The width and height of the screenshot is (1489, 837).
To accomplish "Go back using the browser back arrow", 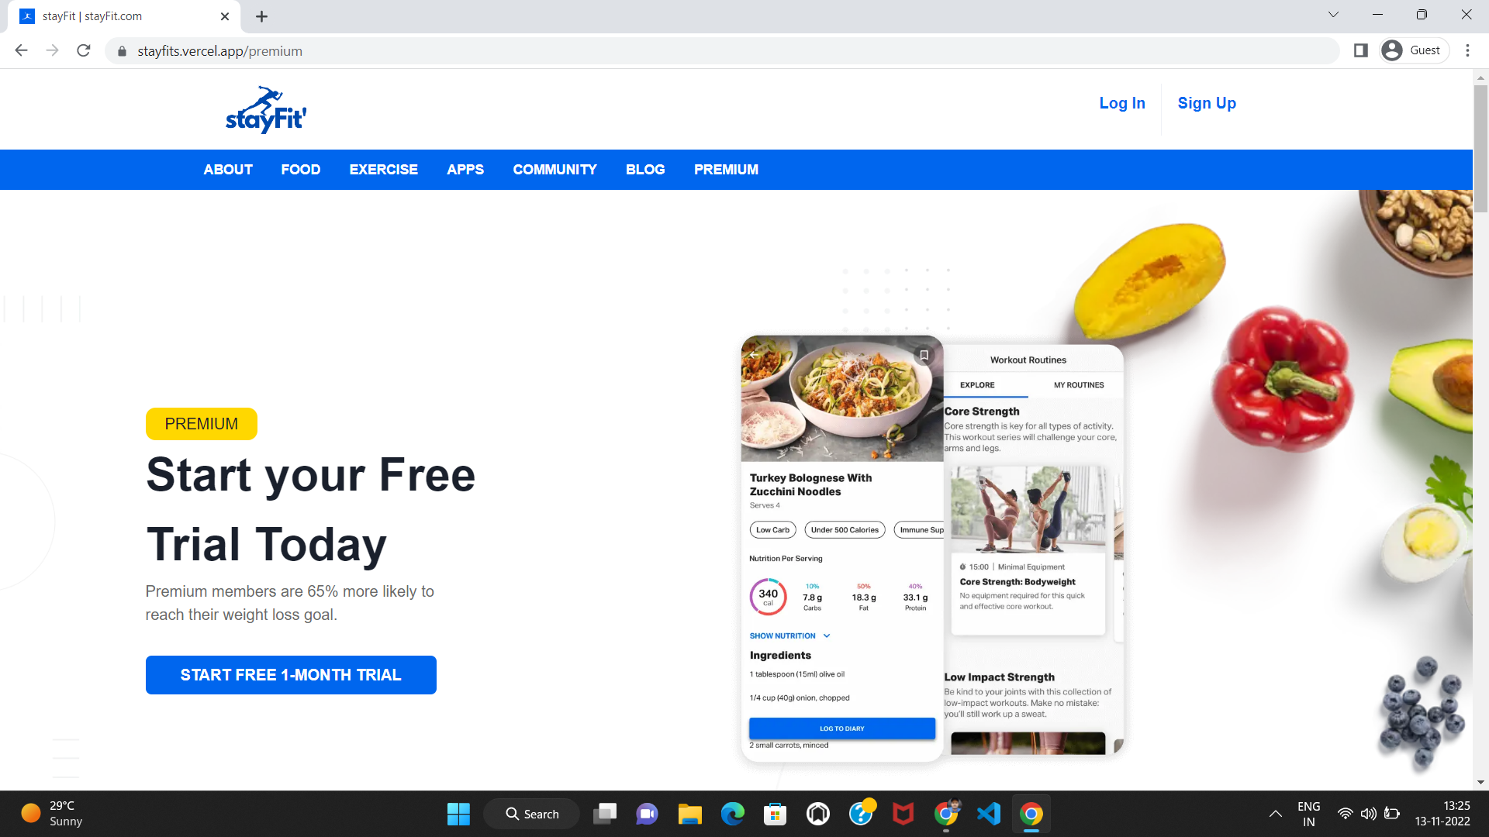I will [x=22, y=50].
